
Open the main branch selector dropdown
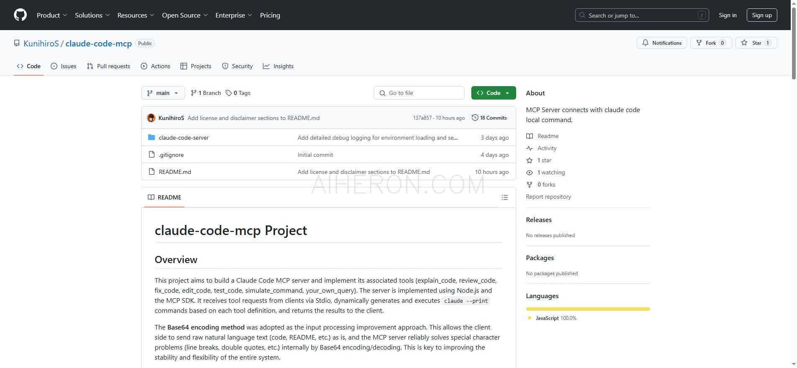(x=163, y=93)
